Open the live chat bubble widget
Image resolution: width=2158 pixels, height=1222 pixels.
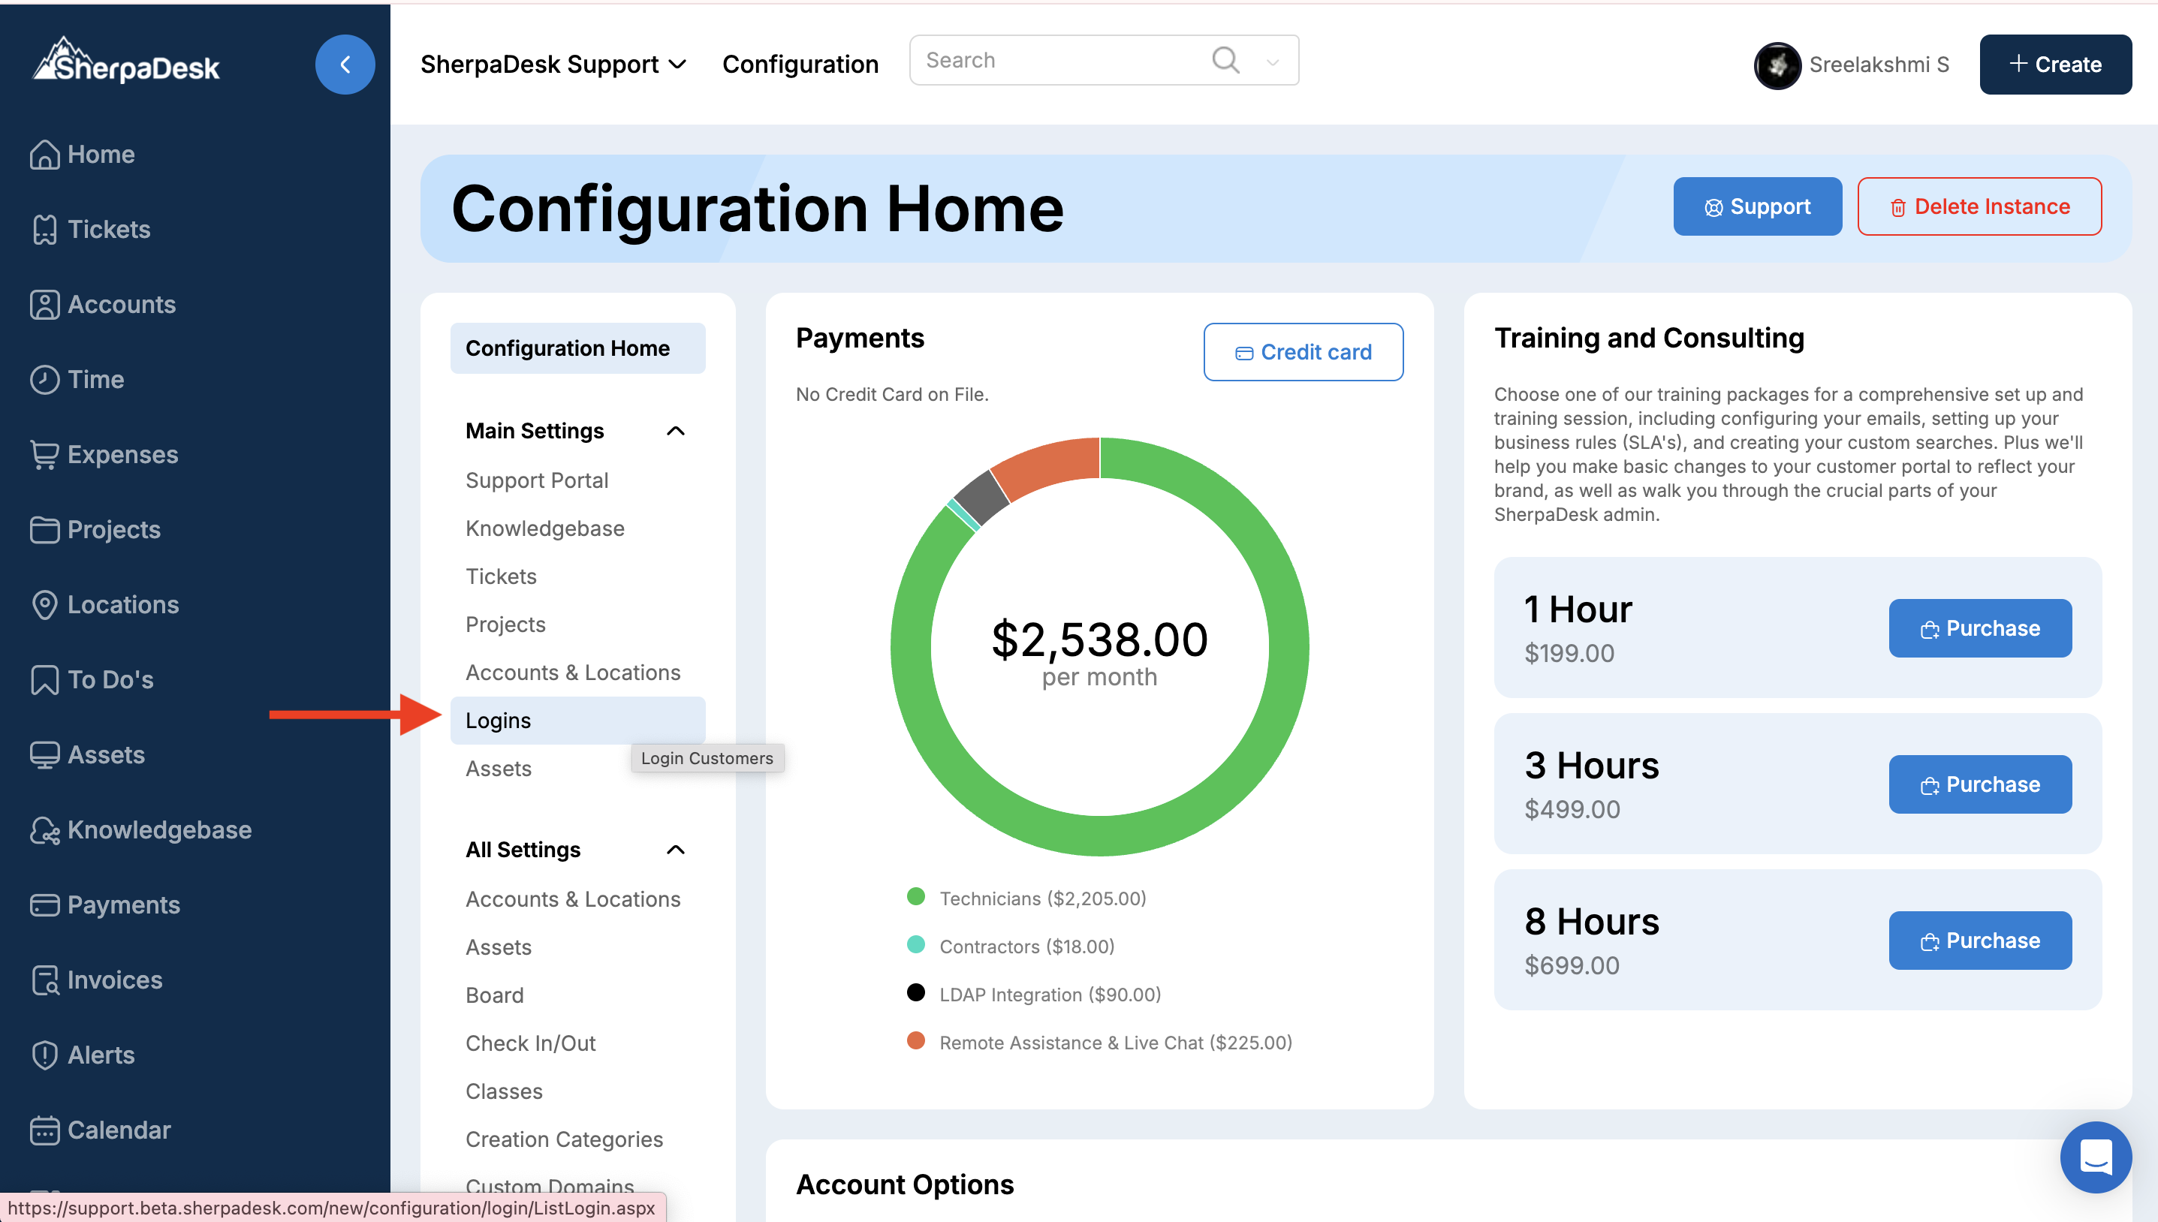coord(2095,1157)
